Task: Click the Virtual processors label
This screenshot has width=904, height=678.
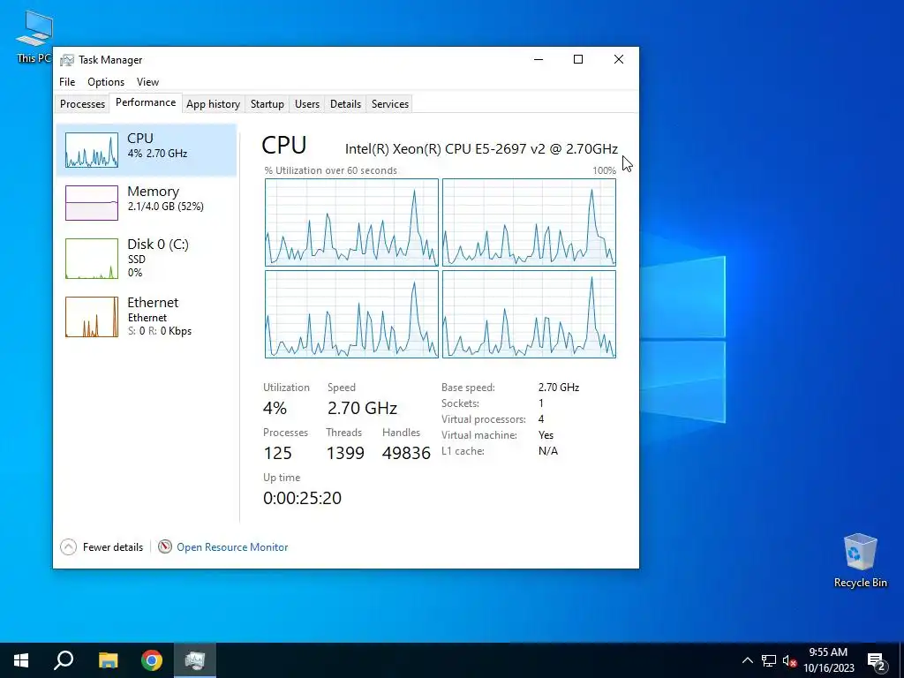Action: pos(484,419)
